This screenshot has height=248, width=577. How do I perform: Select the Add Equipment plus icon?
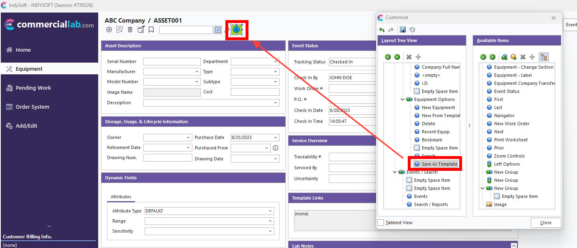click(109, 29)
